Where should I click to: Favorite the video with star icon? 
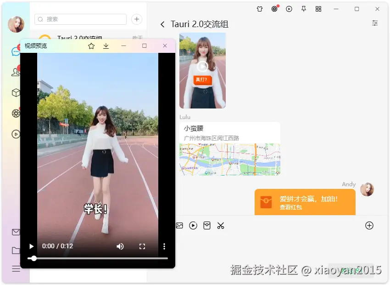(91, 46)
